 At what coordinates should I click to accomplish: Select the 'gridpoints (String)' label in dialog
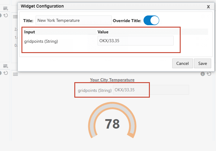[x=41, y=41]
